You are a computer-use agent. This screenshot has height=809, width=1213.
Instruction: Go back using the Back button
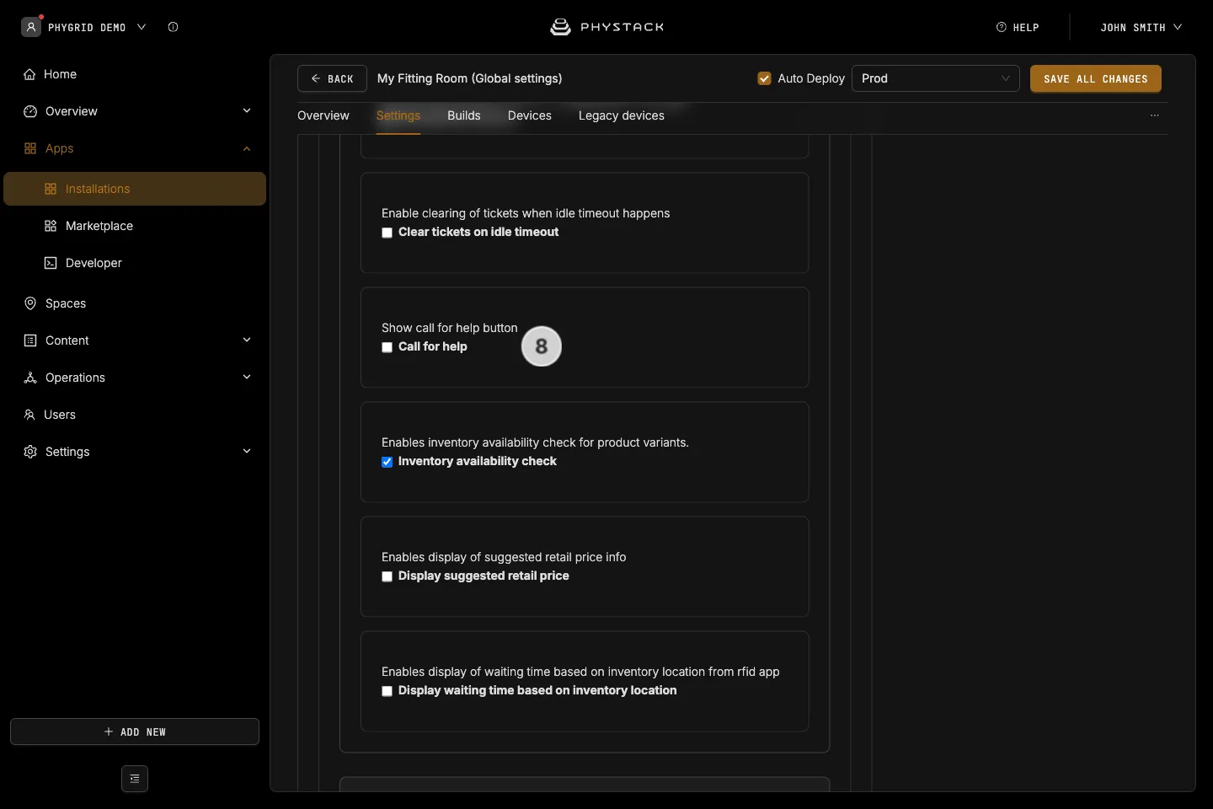coord(332,78)
